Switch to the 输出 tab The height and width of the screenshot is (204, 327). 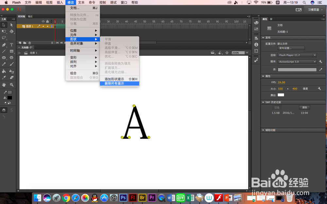pos(30,16)
